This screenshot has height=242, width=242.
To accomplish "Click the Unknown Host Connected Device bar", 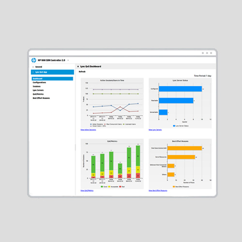I will click(171, 166).
